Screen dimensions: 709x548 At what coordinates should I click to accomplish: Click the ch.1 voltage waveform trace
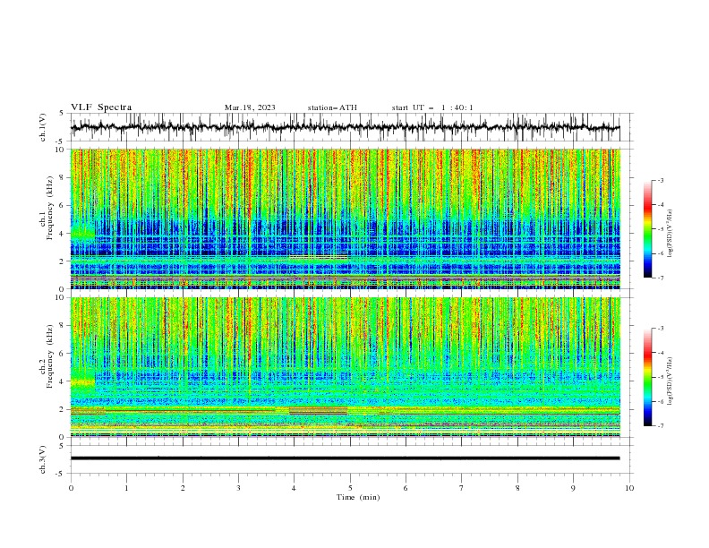click(x=345, y=127)
